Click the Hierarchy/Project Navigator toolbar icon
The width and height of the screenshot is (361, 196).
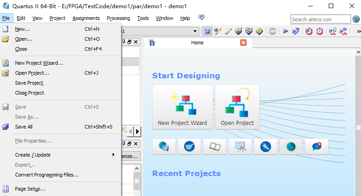(207, 31)
